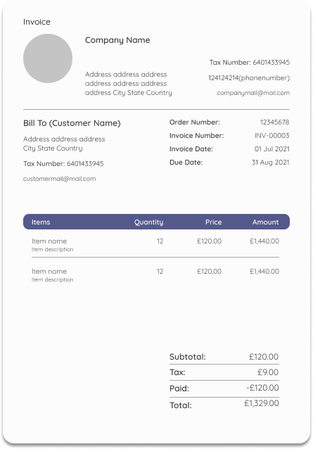Click the Bill To (Customer Name) heading

(72, 123)
